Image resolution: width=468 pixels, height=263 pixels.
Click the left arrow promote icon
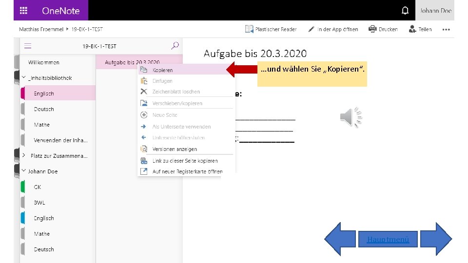143,137
